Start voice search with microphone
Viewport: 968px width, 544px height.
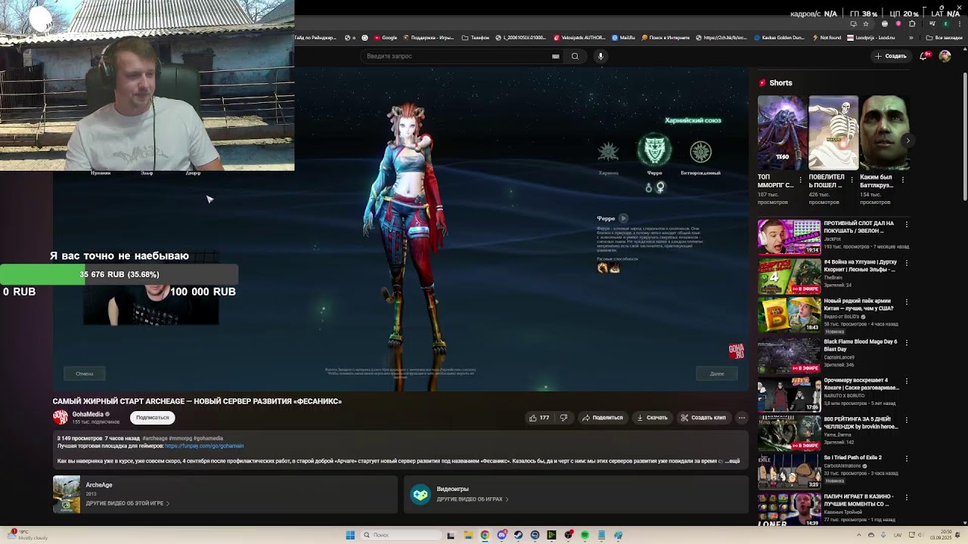(600, 56)
